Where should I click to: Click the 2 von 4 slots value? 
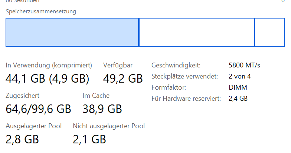pos(240,76)
